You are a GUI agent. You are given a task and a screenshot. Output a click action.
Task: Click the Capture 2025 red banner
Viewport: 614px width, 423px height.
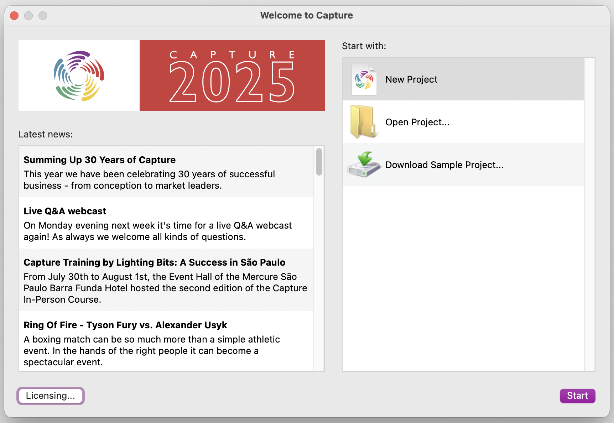[232, 75]
